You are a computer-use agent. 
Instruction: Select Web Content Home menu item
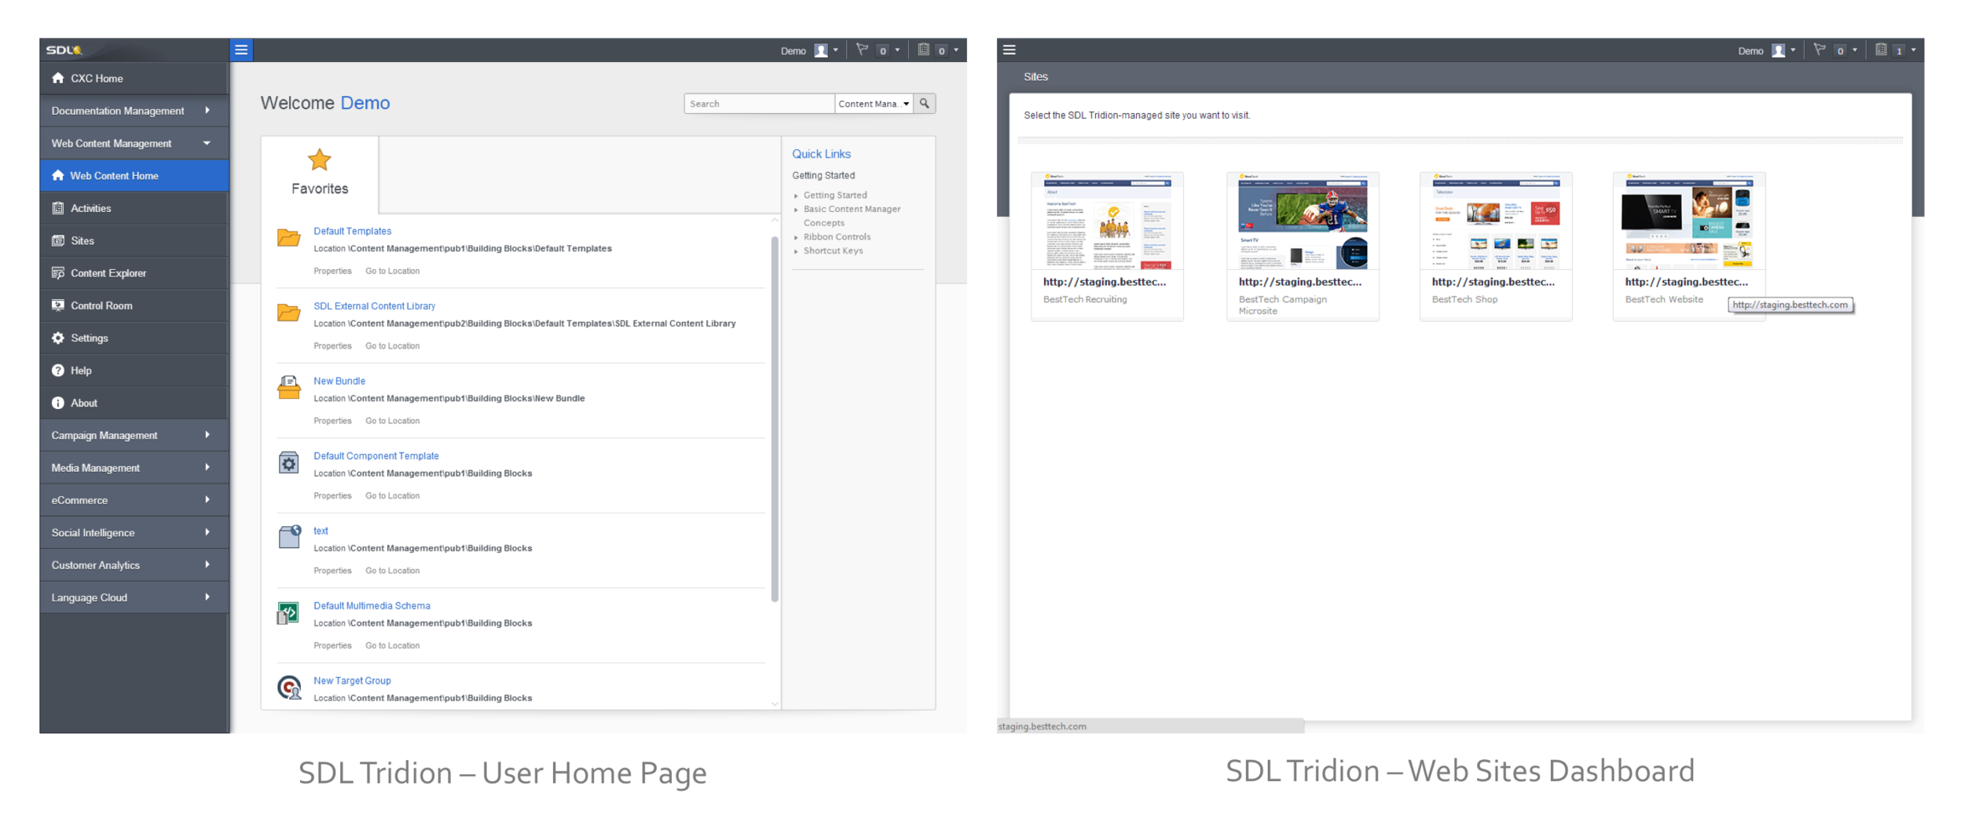click(x=134, y=175)
